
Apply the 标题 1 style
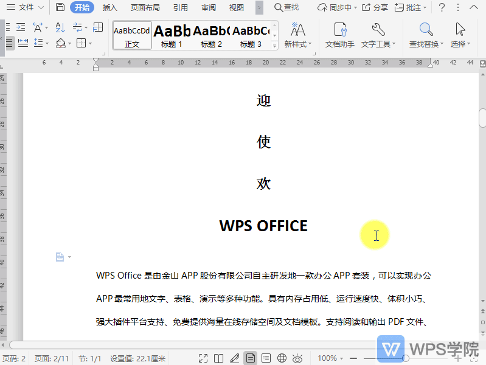pos(172,35)
